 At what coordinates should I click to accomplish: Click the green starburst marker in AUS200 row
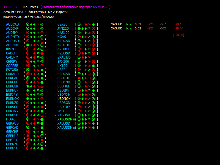click(x=28, y=45)
